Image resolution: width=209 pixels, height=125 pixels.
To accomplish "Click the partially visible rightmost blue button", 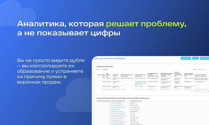I will tap(204, 58).
